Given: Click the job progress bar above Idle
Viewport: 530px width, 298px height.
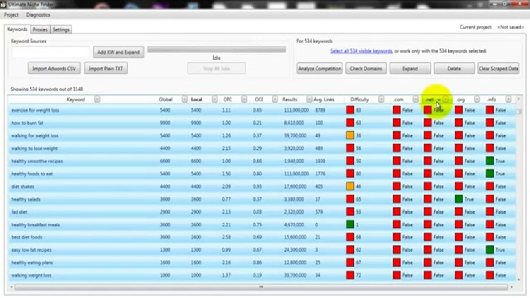Looking at the screenshot, I should [x=217, y=49].
